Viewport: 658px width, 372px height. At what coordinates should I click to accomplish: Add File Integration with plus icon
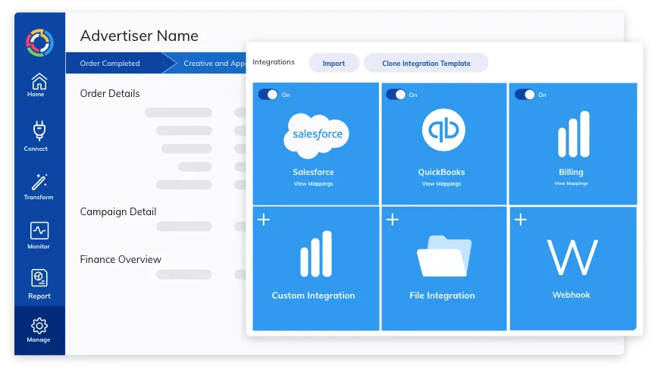coord(393,220)
